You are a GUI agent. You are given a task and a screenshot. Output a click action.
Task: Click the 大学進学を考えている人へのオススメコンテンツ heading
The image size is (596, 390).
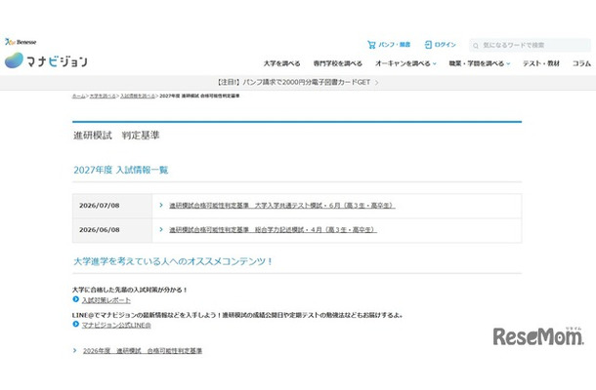click(173, 261)
